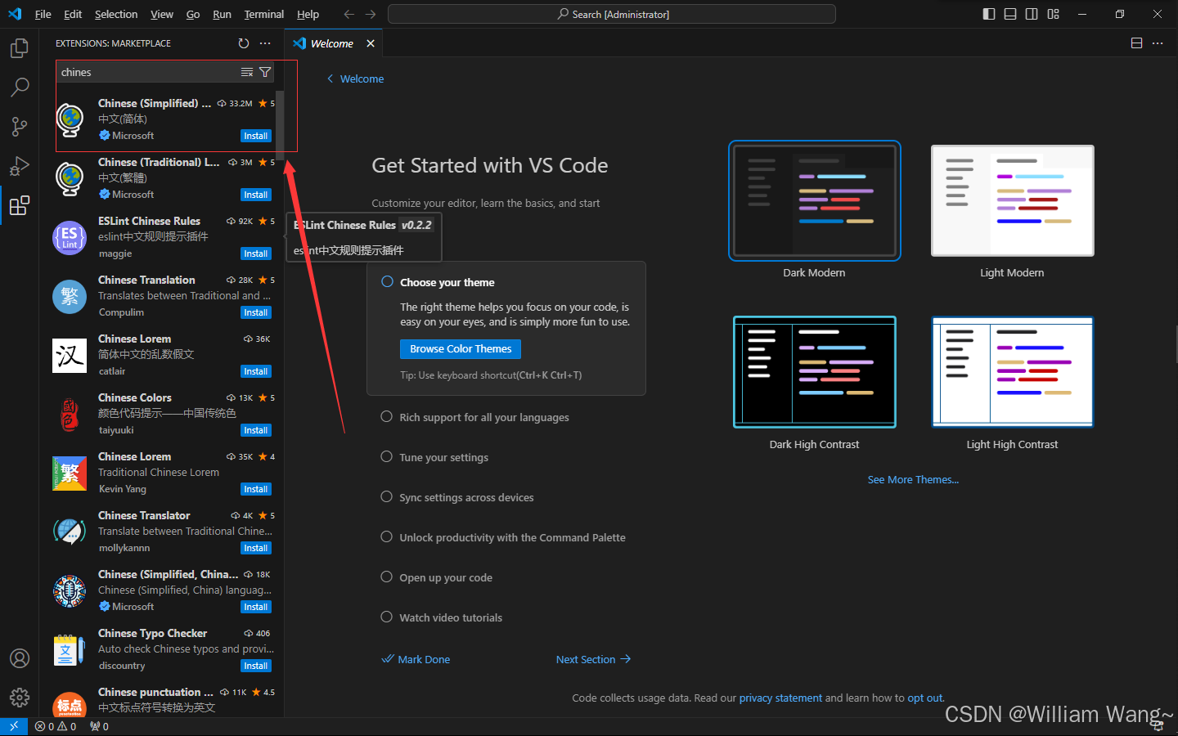Image resolution: width=1178 pixels, height=736 pixels.
Task: Open the File menu
Action: (x=43, y=14)
